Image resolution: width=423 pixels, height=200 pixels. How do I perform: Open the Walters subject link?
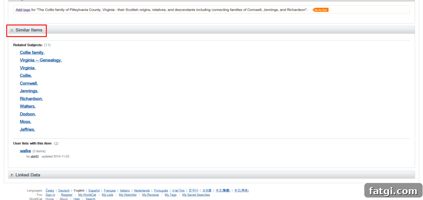tap(28, 106)
